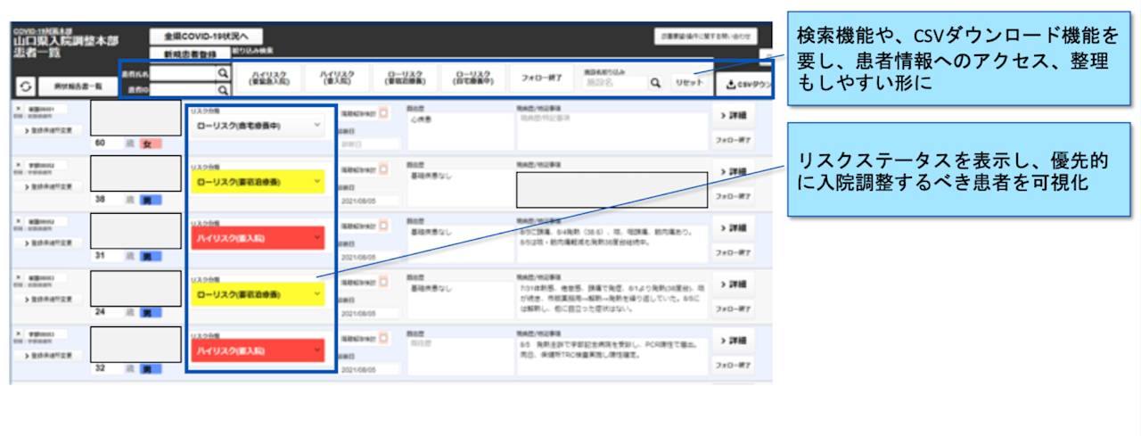Focus the 施設名 filter input
The height and width of the screenshot is (436, 1141).
(613, 82)
